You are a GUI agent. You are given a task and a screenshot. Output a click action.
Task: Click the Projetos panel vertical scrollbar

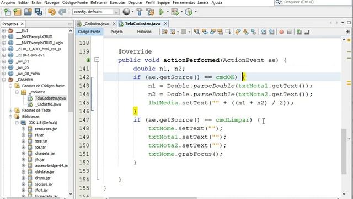[71, 72]
